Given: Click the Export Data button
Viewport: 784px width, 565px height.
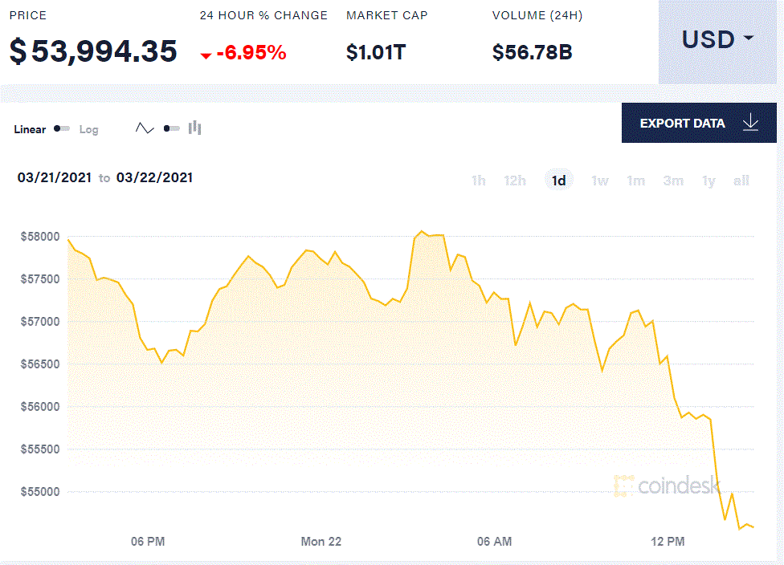Looking at the screenshot, I should (x=684, y=123).
